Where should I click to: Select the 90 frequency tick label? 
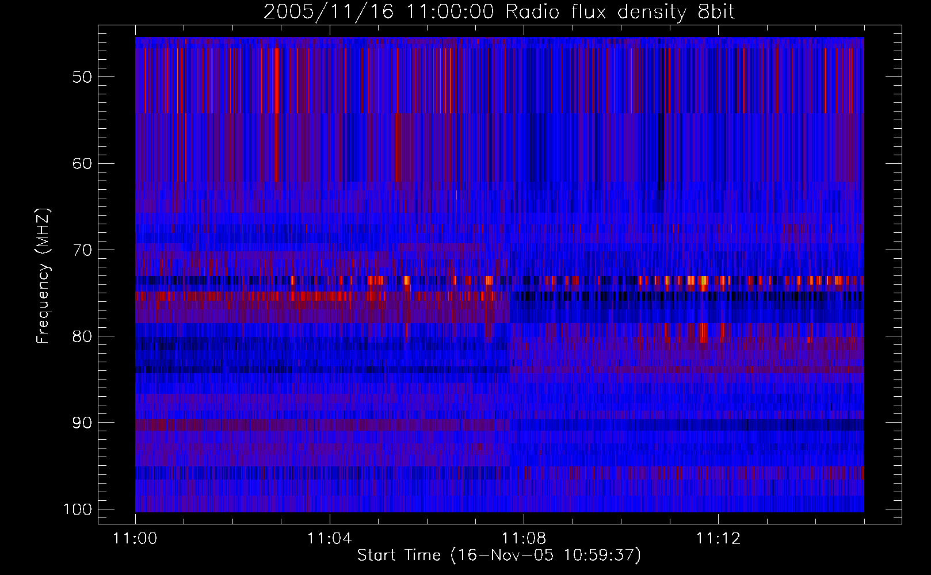click(x=82, y=423)
